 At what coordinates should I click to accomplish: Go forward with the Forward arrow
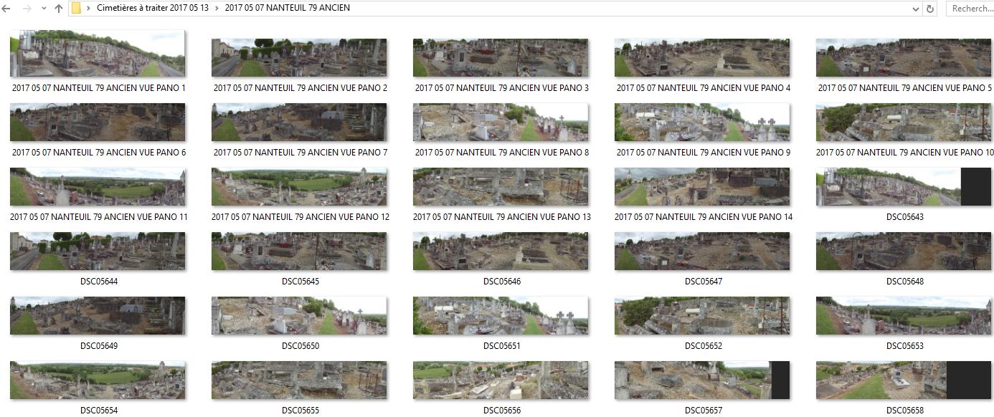27,9
